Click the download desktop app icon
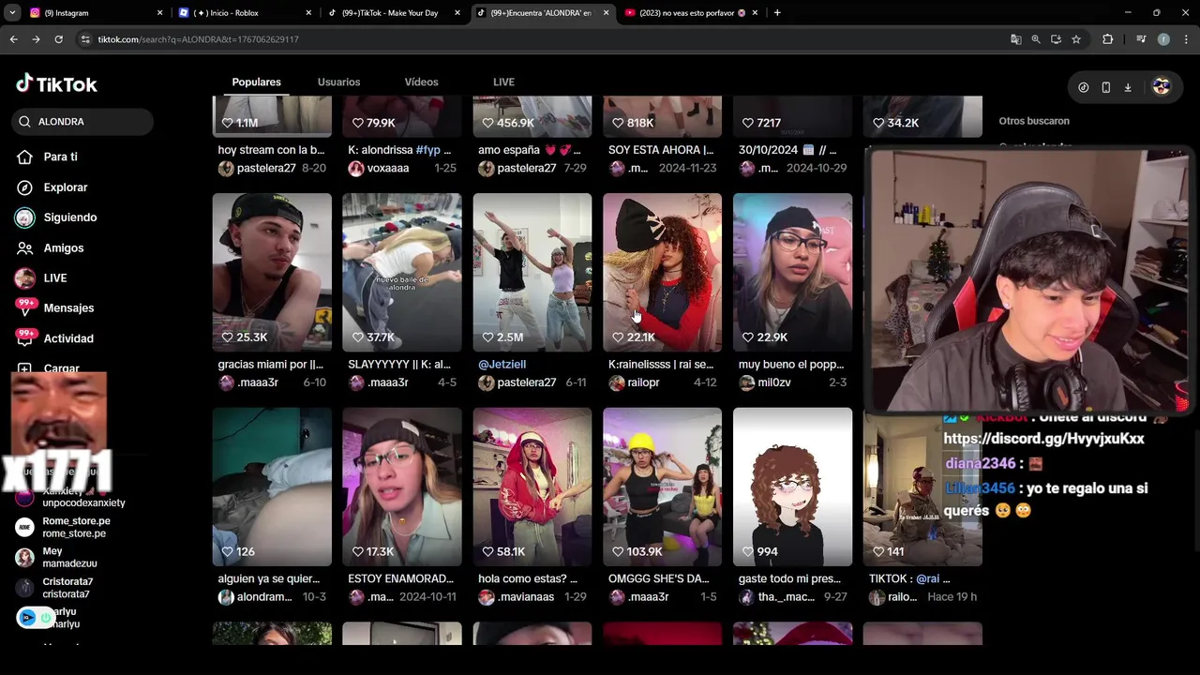1200x675 pixels. (x=1128, y=87)
